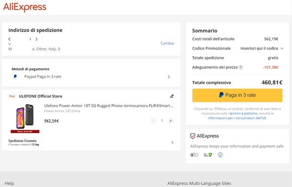Click the AliExpress logo in the header
This screenshot has width=292, height=187.
tap(24, 7)
